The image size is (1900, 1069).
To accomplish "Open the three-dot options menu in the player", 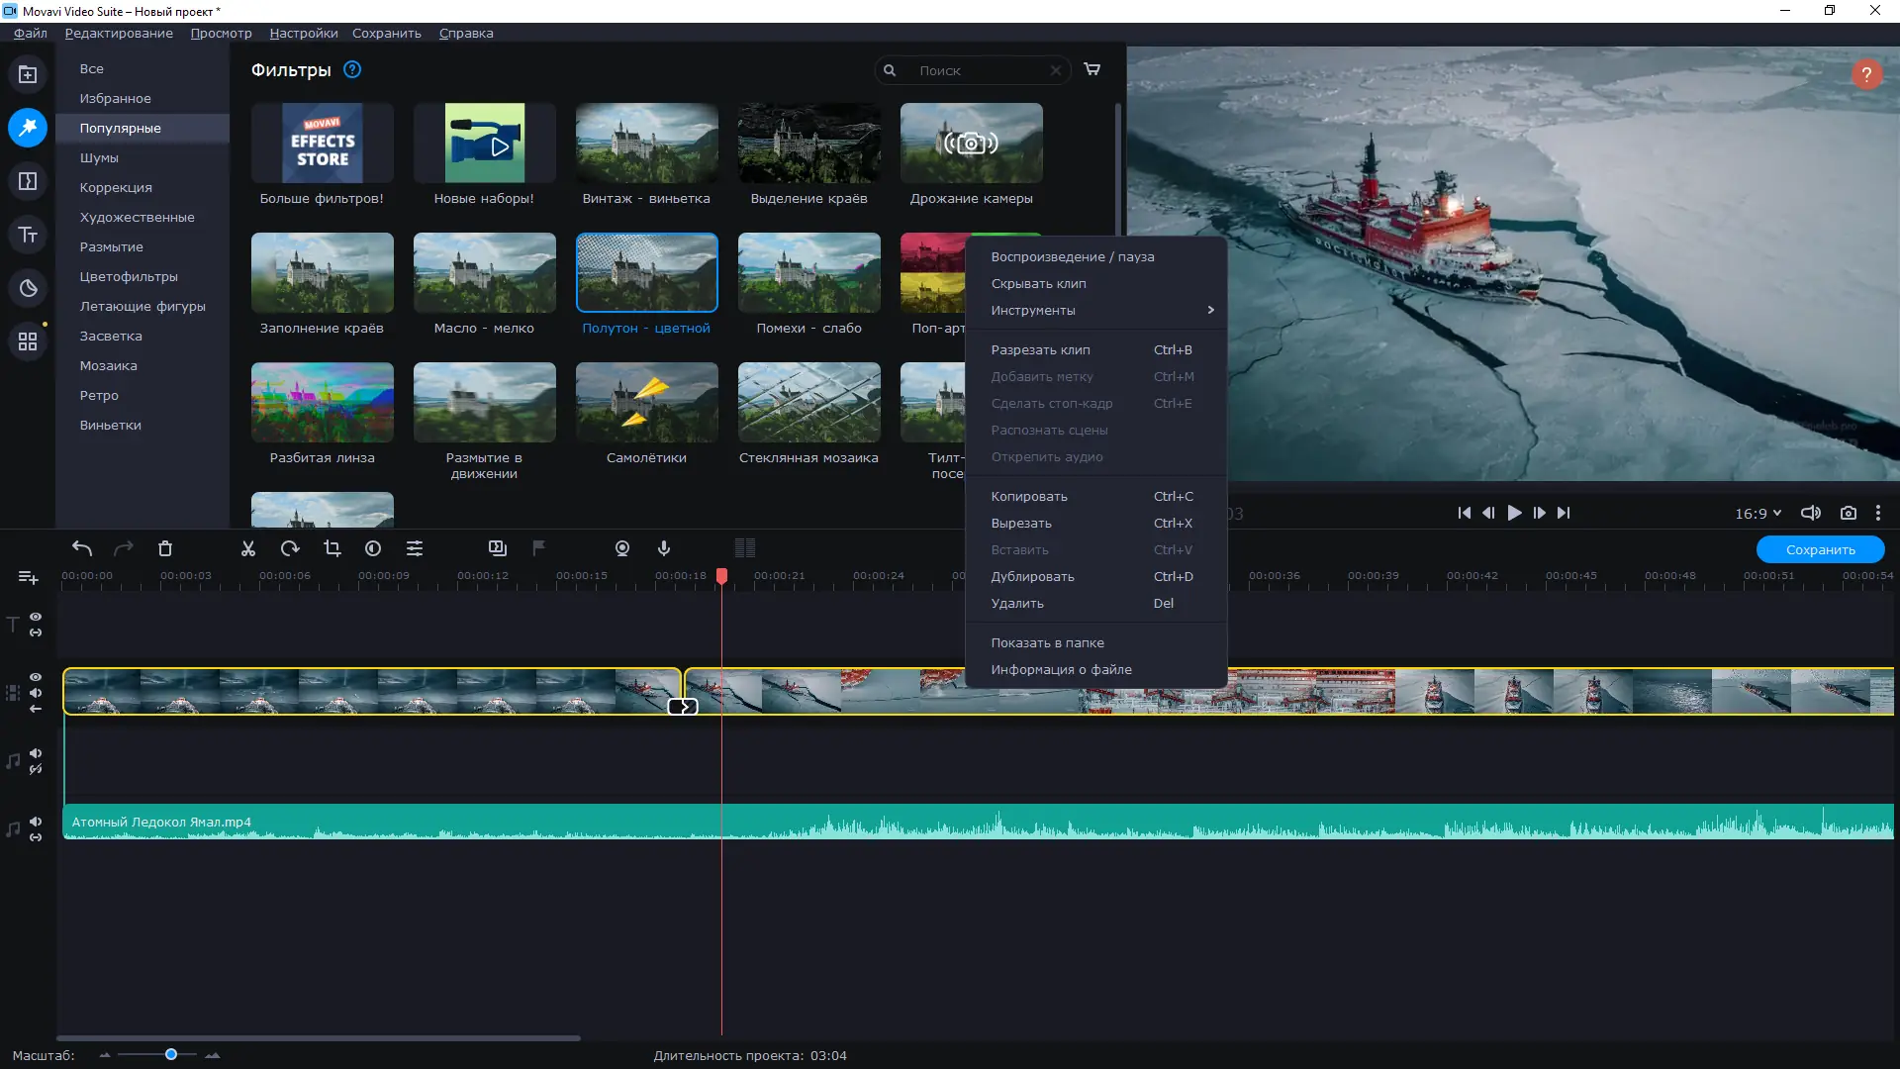I will click(1877, 513).
